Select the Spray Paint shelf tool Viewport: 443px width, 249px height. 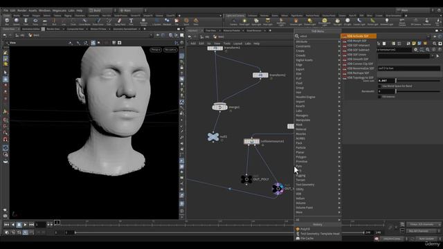[120, 21]
